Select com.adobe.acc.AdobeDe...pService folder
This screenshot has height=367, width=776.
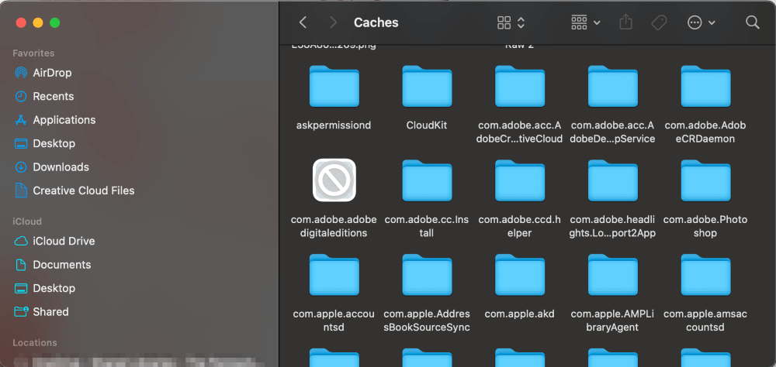(x=613, y=87)
